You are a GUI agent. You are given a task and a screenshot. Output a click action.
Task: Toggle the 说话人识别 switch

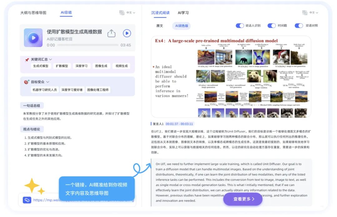[240, 26]
